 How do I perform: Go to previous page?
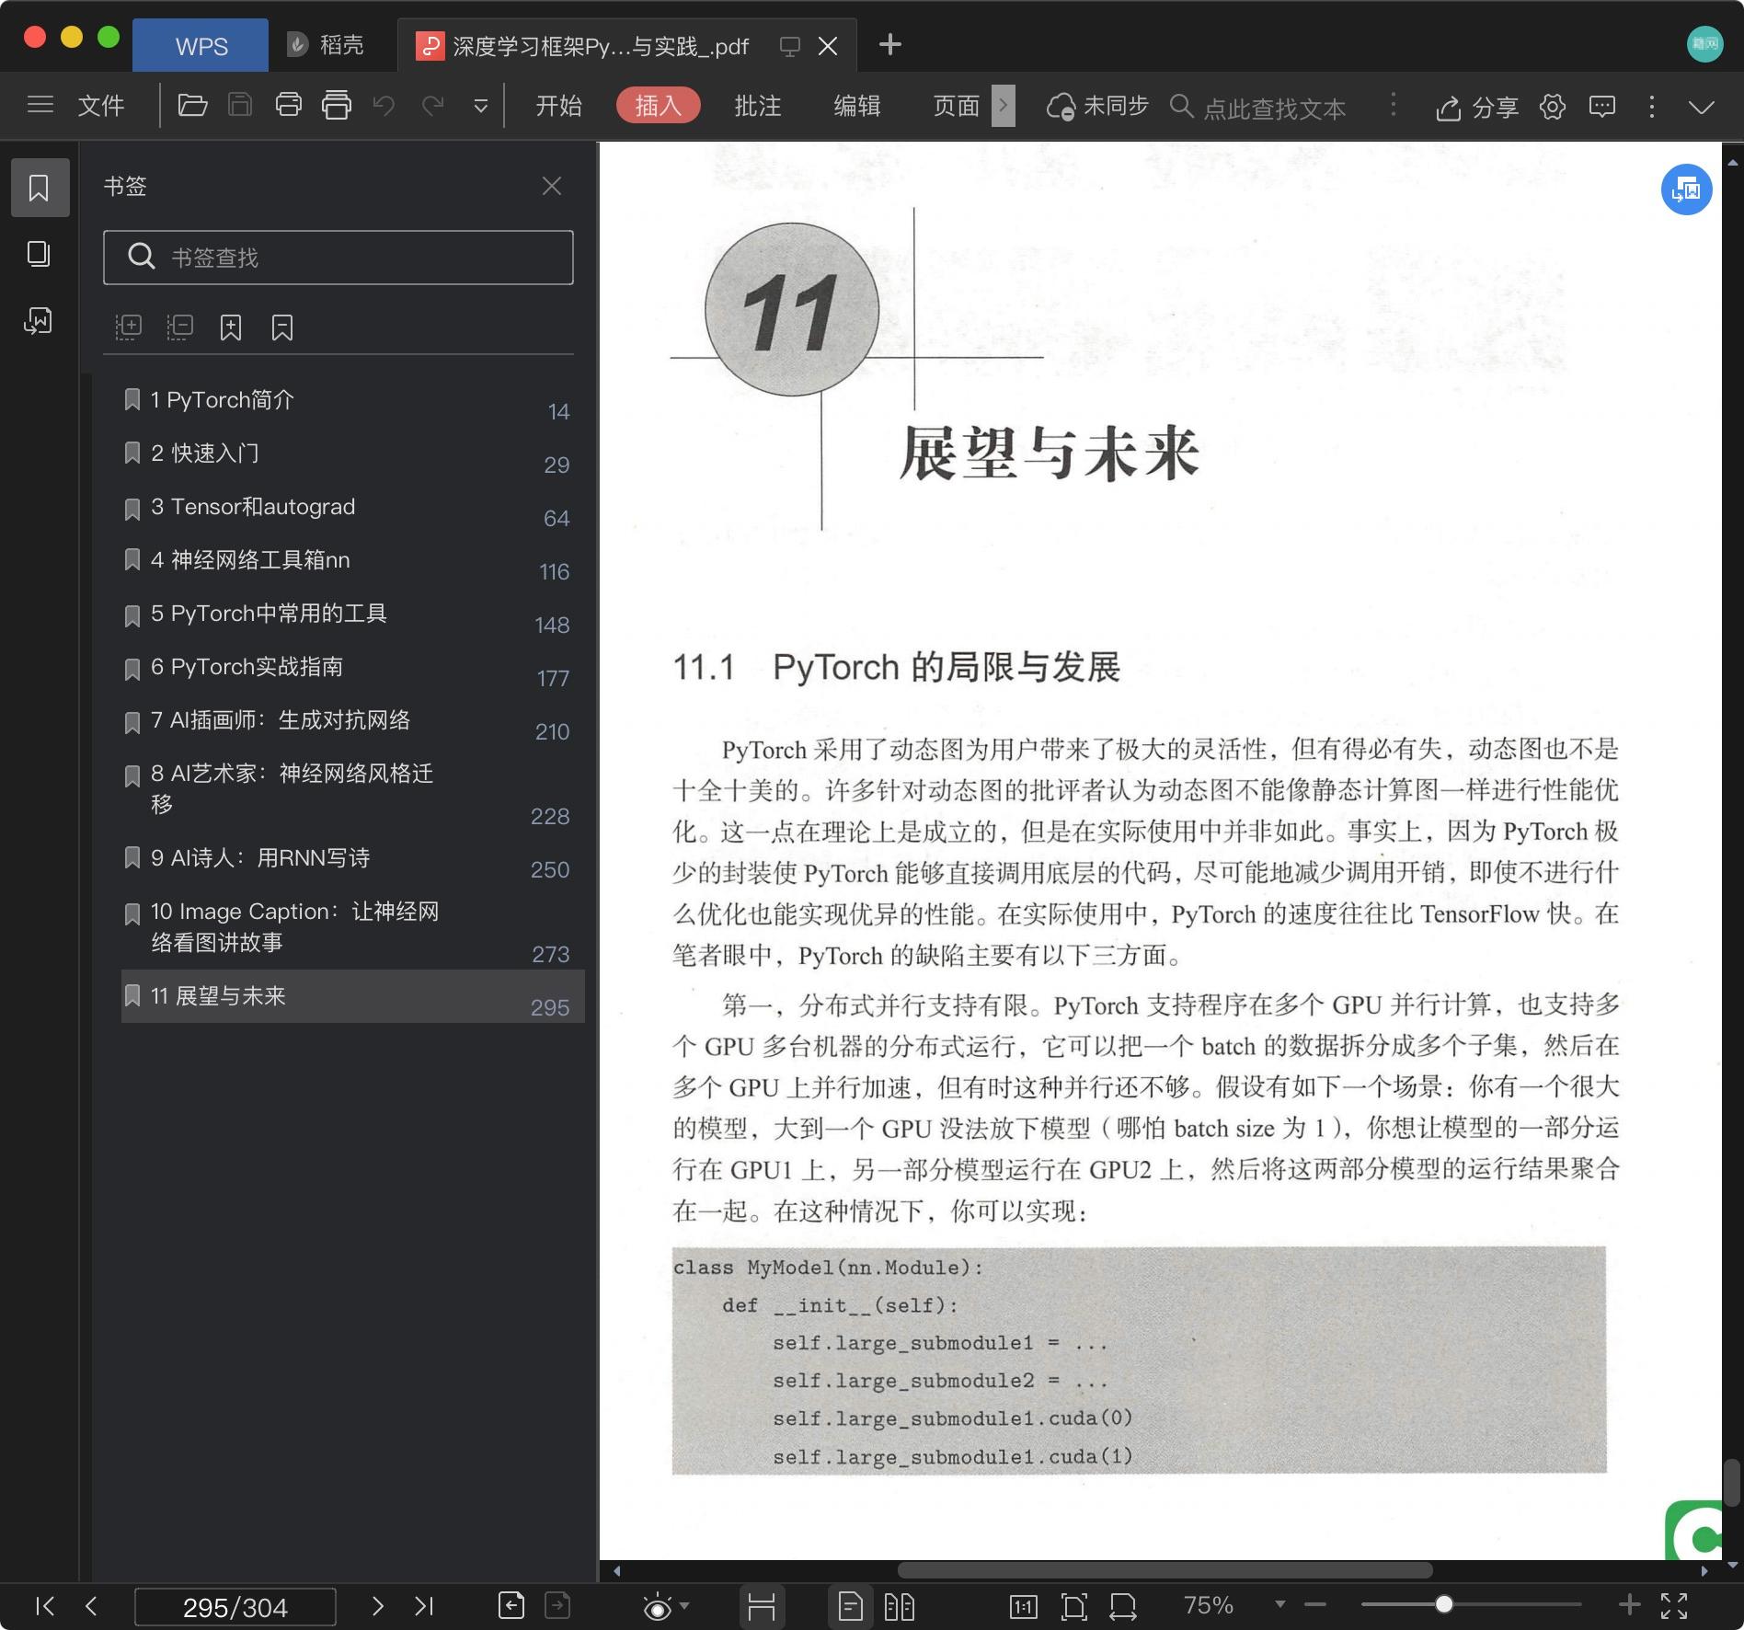point(91,1606)
